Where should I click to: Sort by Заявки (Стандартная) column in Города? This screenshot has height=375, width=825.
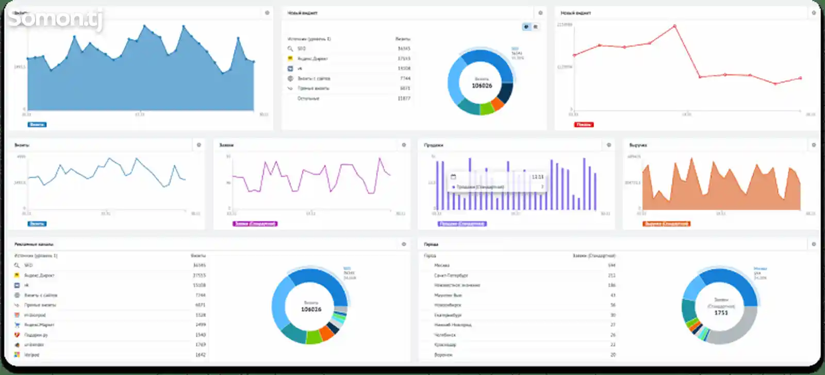594,255
